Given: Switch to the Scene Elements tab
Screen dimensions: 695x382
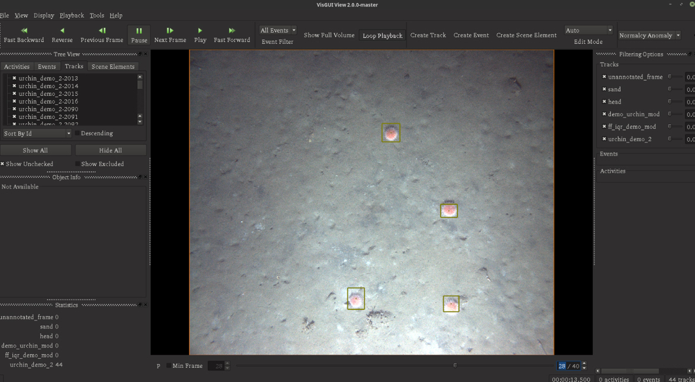Looking at the screenshot, I should [113, 66].
